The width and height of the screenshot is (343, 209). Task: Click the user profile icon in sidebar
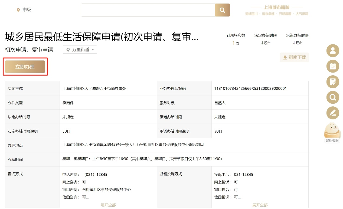pyautogui.click(x=333, y=51)
